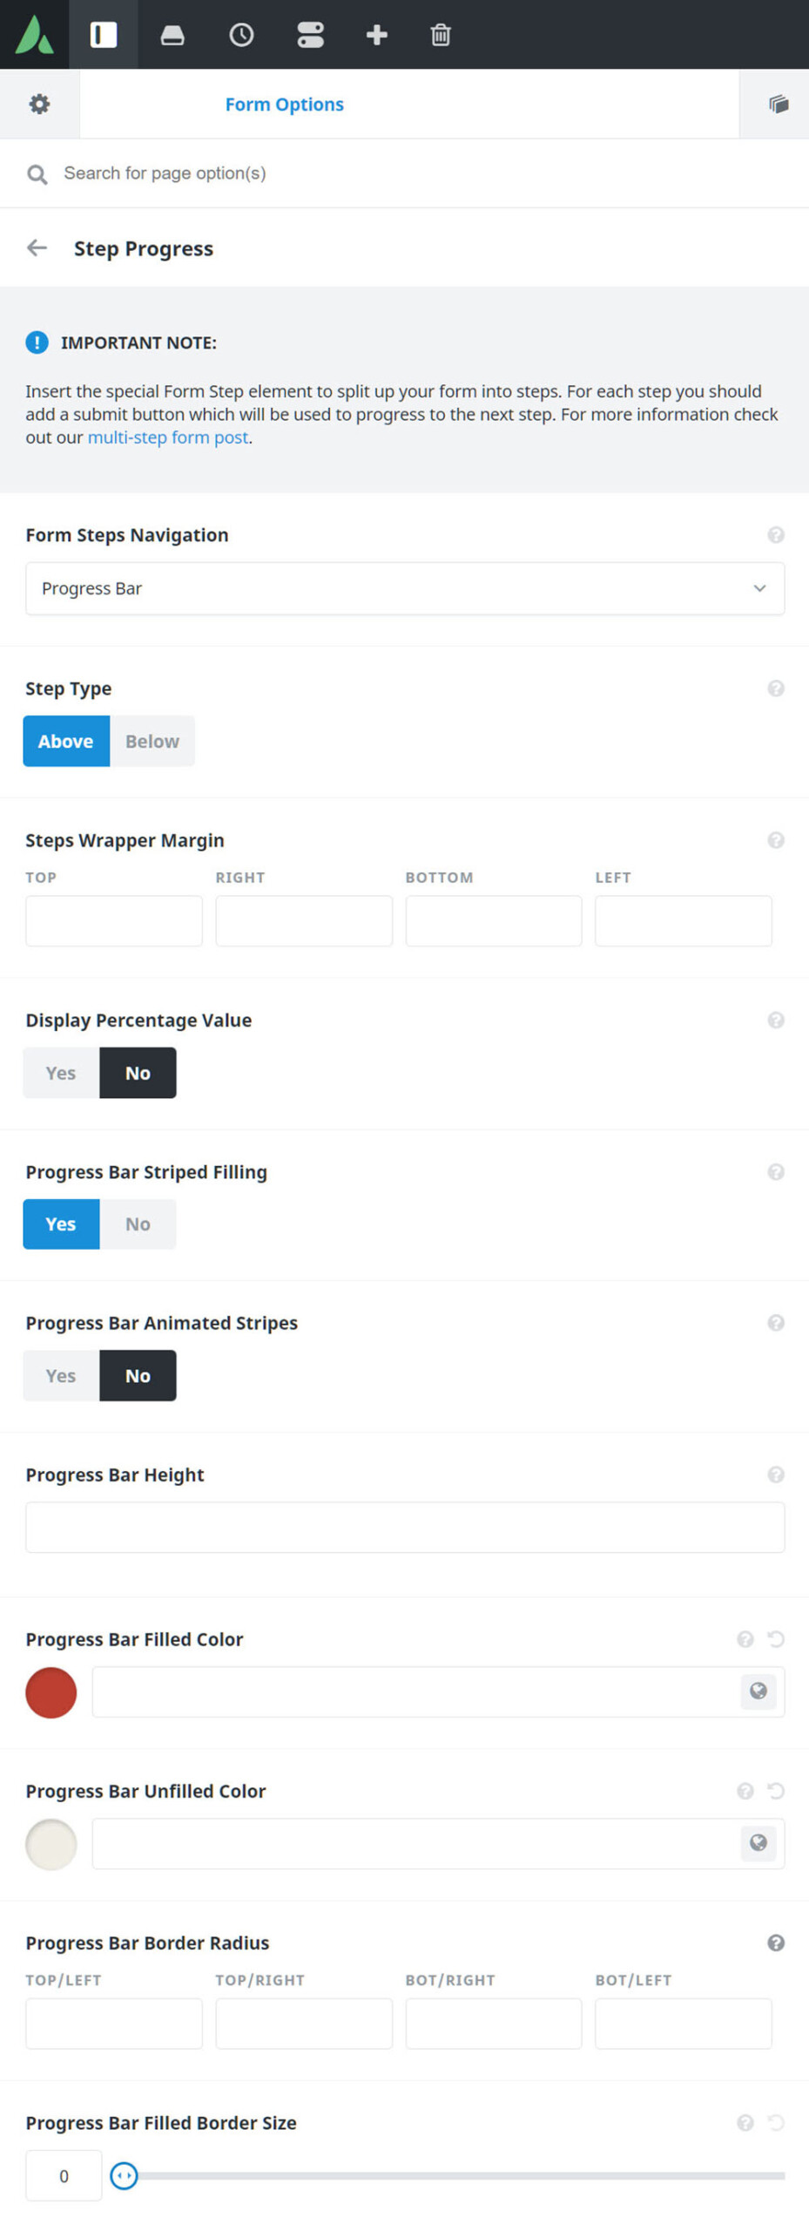Screen dimensions: 809x2231
Task: Open the multi-step form post link
Action: click(x=167, y=437)
